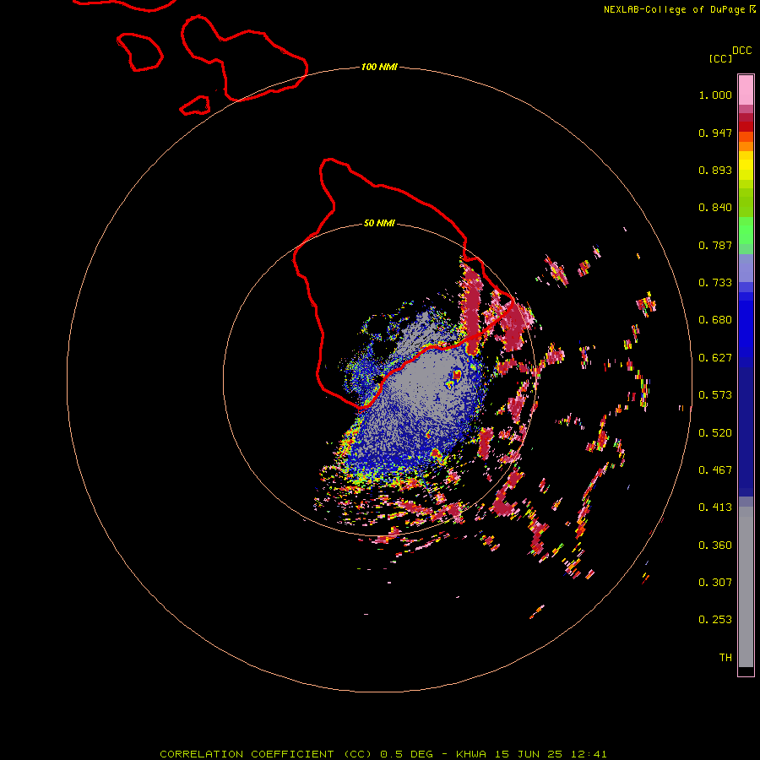Select the 0.307 colorbar value
The width and height of the screenshot is (760, 760).
tap(715, 582)
